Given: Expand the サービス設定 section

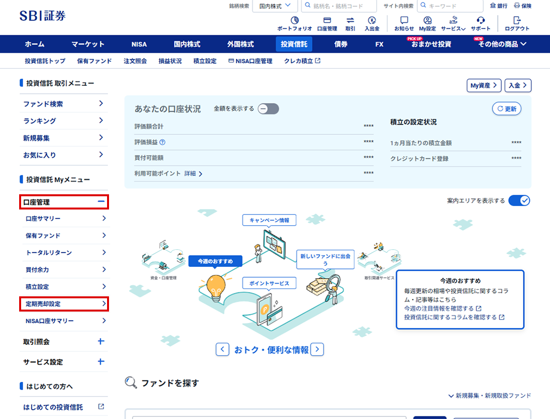Looking at the screenshot, I should click(101, 362).
